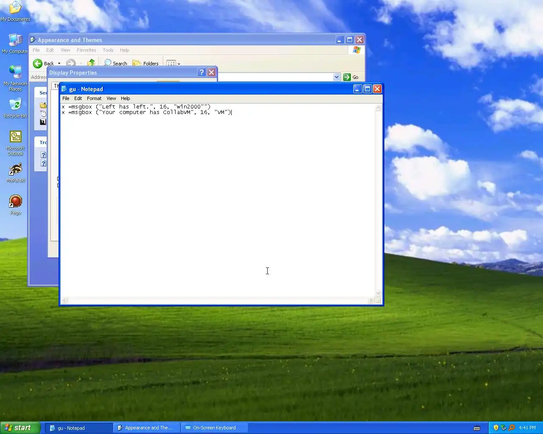The width and height of the screenshot is (543, 434).
Task: Switch to gu - Notepad taskbar button
Action: pos(79,428)
